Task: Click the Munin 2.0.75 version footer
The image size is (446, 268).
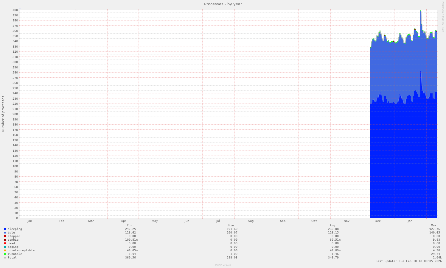Action: pos(223,265)
